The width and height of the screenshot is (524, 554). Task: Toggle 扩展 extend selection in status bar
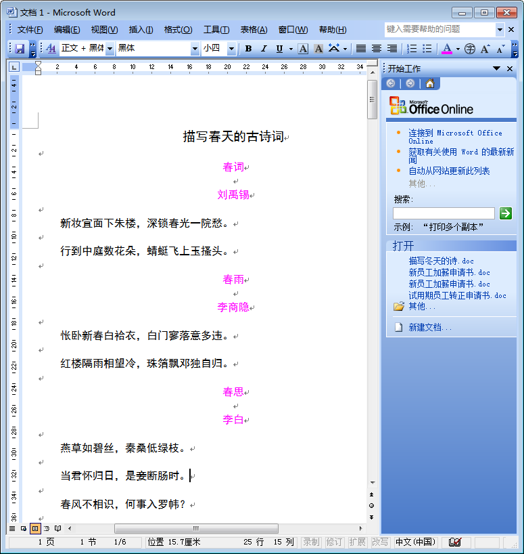pos(357,542)
